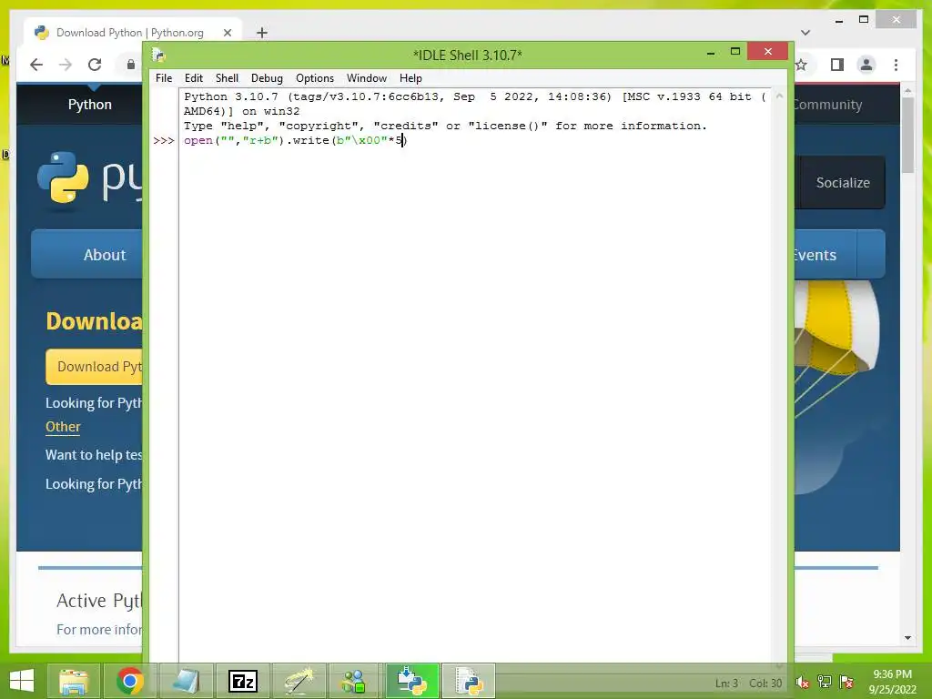Switch to Python installer taskbar icon

point(412,681)
